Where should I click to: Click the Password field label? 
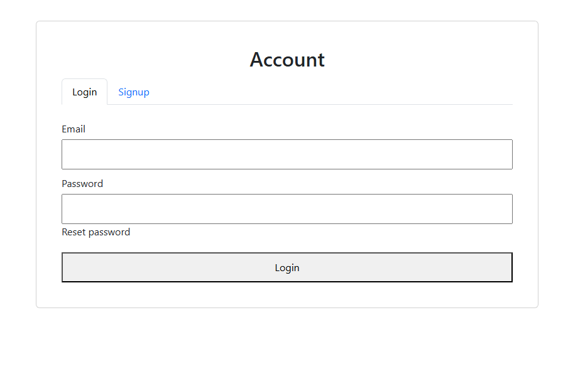click(82, 183)
